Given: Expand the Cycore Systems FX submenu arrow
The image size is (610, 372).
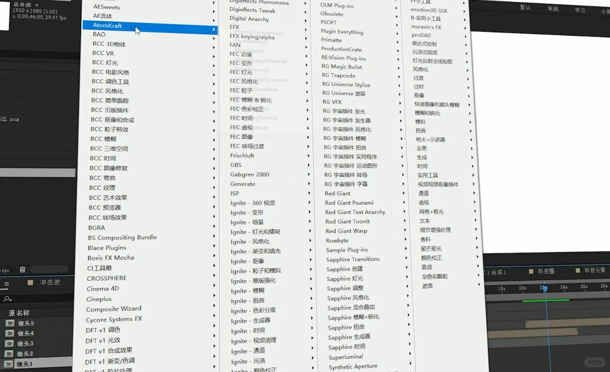Looking at the screenshot, I should 214,315.
